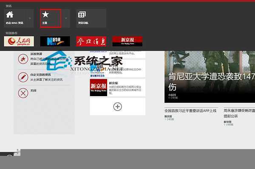Open the 新京报 logo in the top bar

pos(127,42)
